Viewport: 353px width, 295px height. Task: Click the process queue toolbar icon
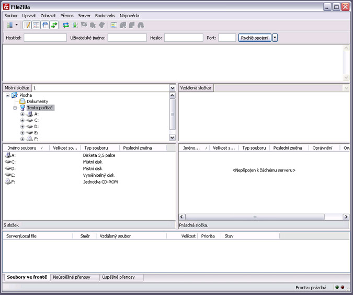(75, 25)
